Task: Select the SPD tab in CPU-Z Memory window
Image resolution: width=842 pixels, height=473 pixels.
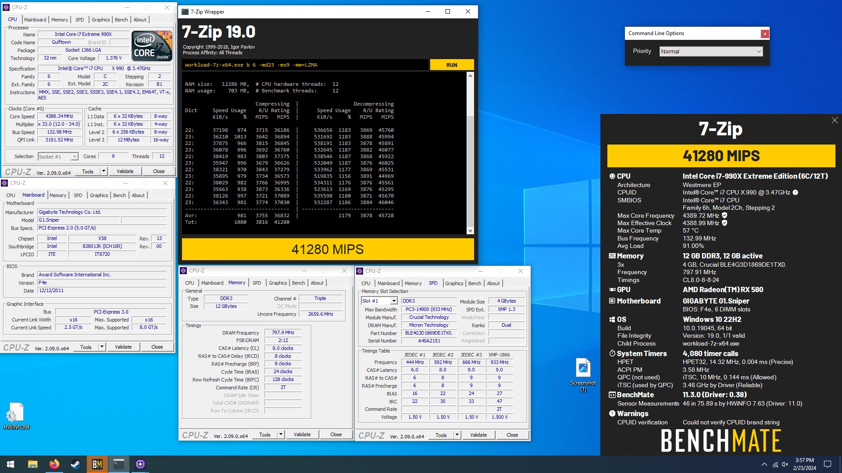Action: point(257,283)
